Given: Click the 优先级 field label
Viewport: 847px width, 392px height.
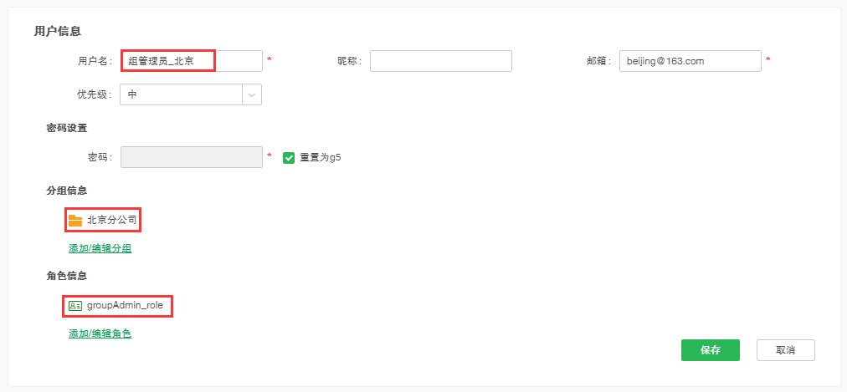Looking at the screenshot, I should 94,94.
